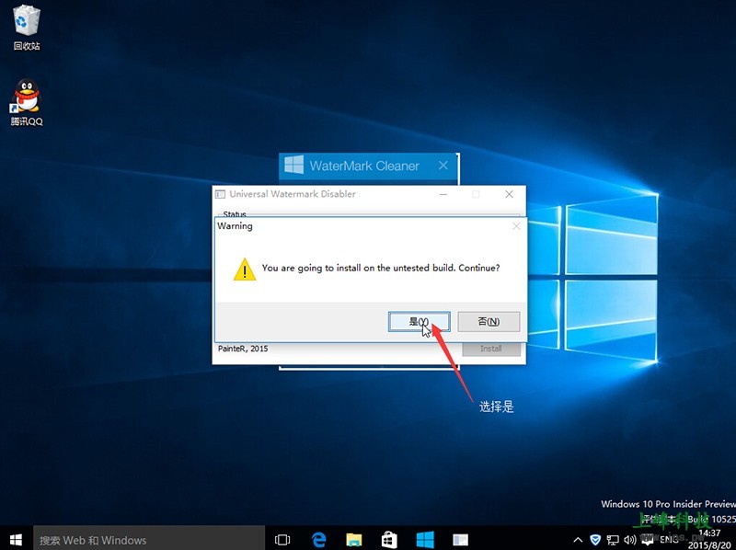Open the taskbar clock and date
Screen dimensions: 736x550
709,539
